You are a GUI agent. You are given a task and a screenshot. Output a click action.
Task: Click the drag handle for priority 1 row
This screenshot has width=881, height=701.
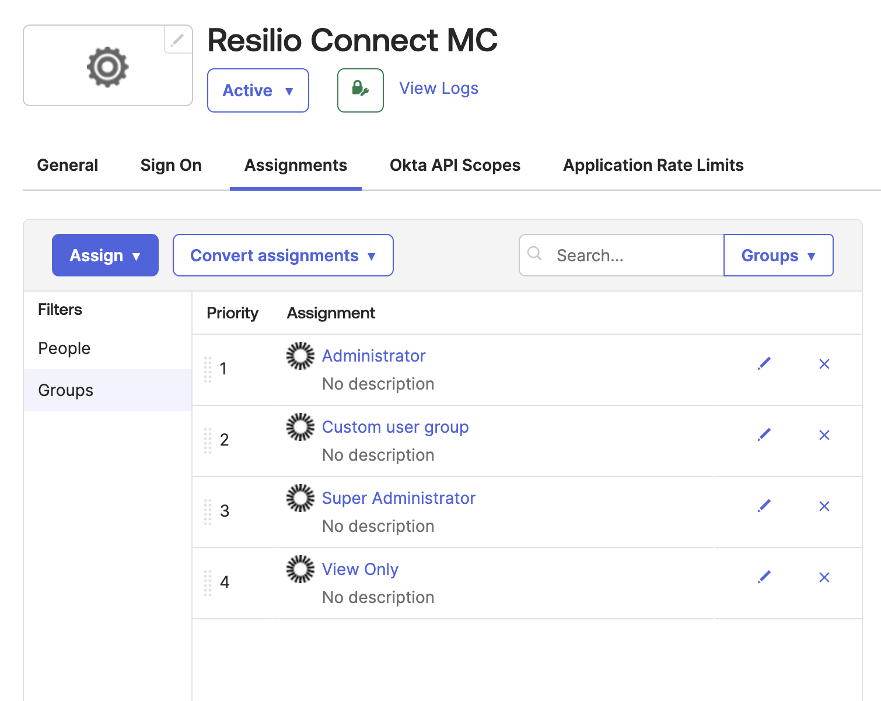pyautogui.click(x=208, y=369)
